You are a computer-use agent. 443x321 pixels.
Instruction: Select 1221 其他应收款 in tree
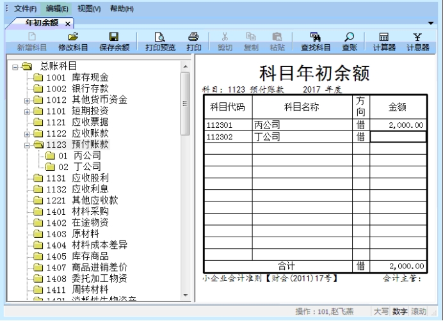tap(82, 200)
